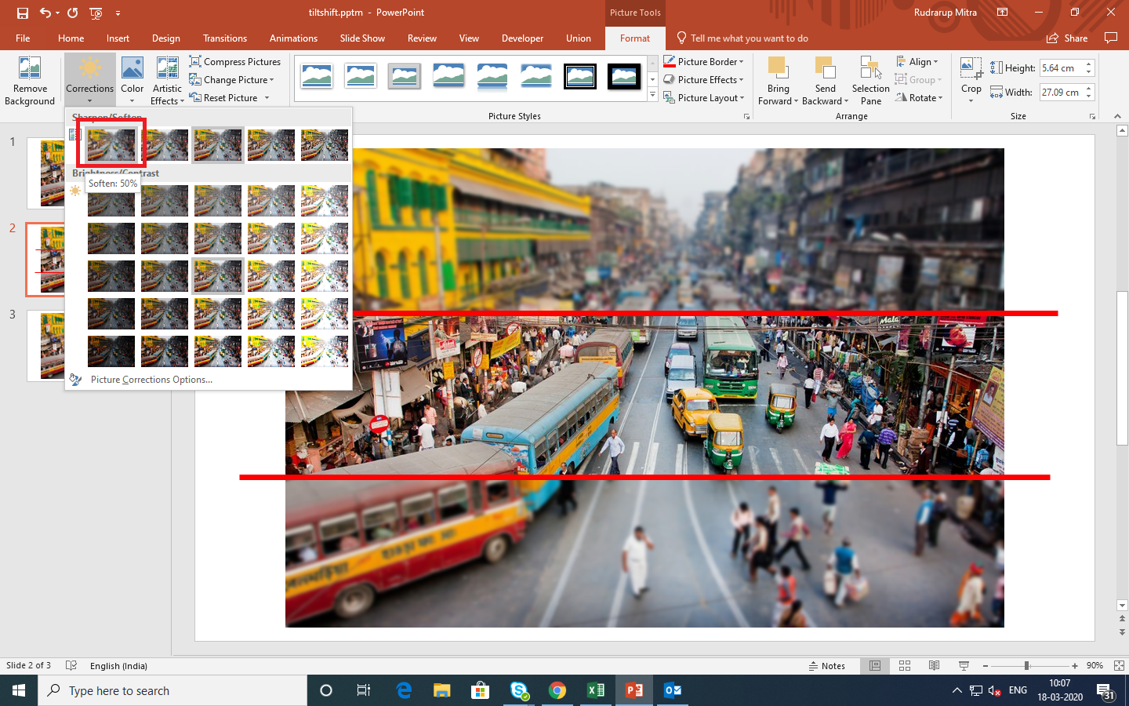Click Picture Corrections Options
This screenshot has width=1129, height=706.
tap(151, 380)
